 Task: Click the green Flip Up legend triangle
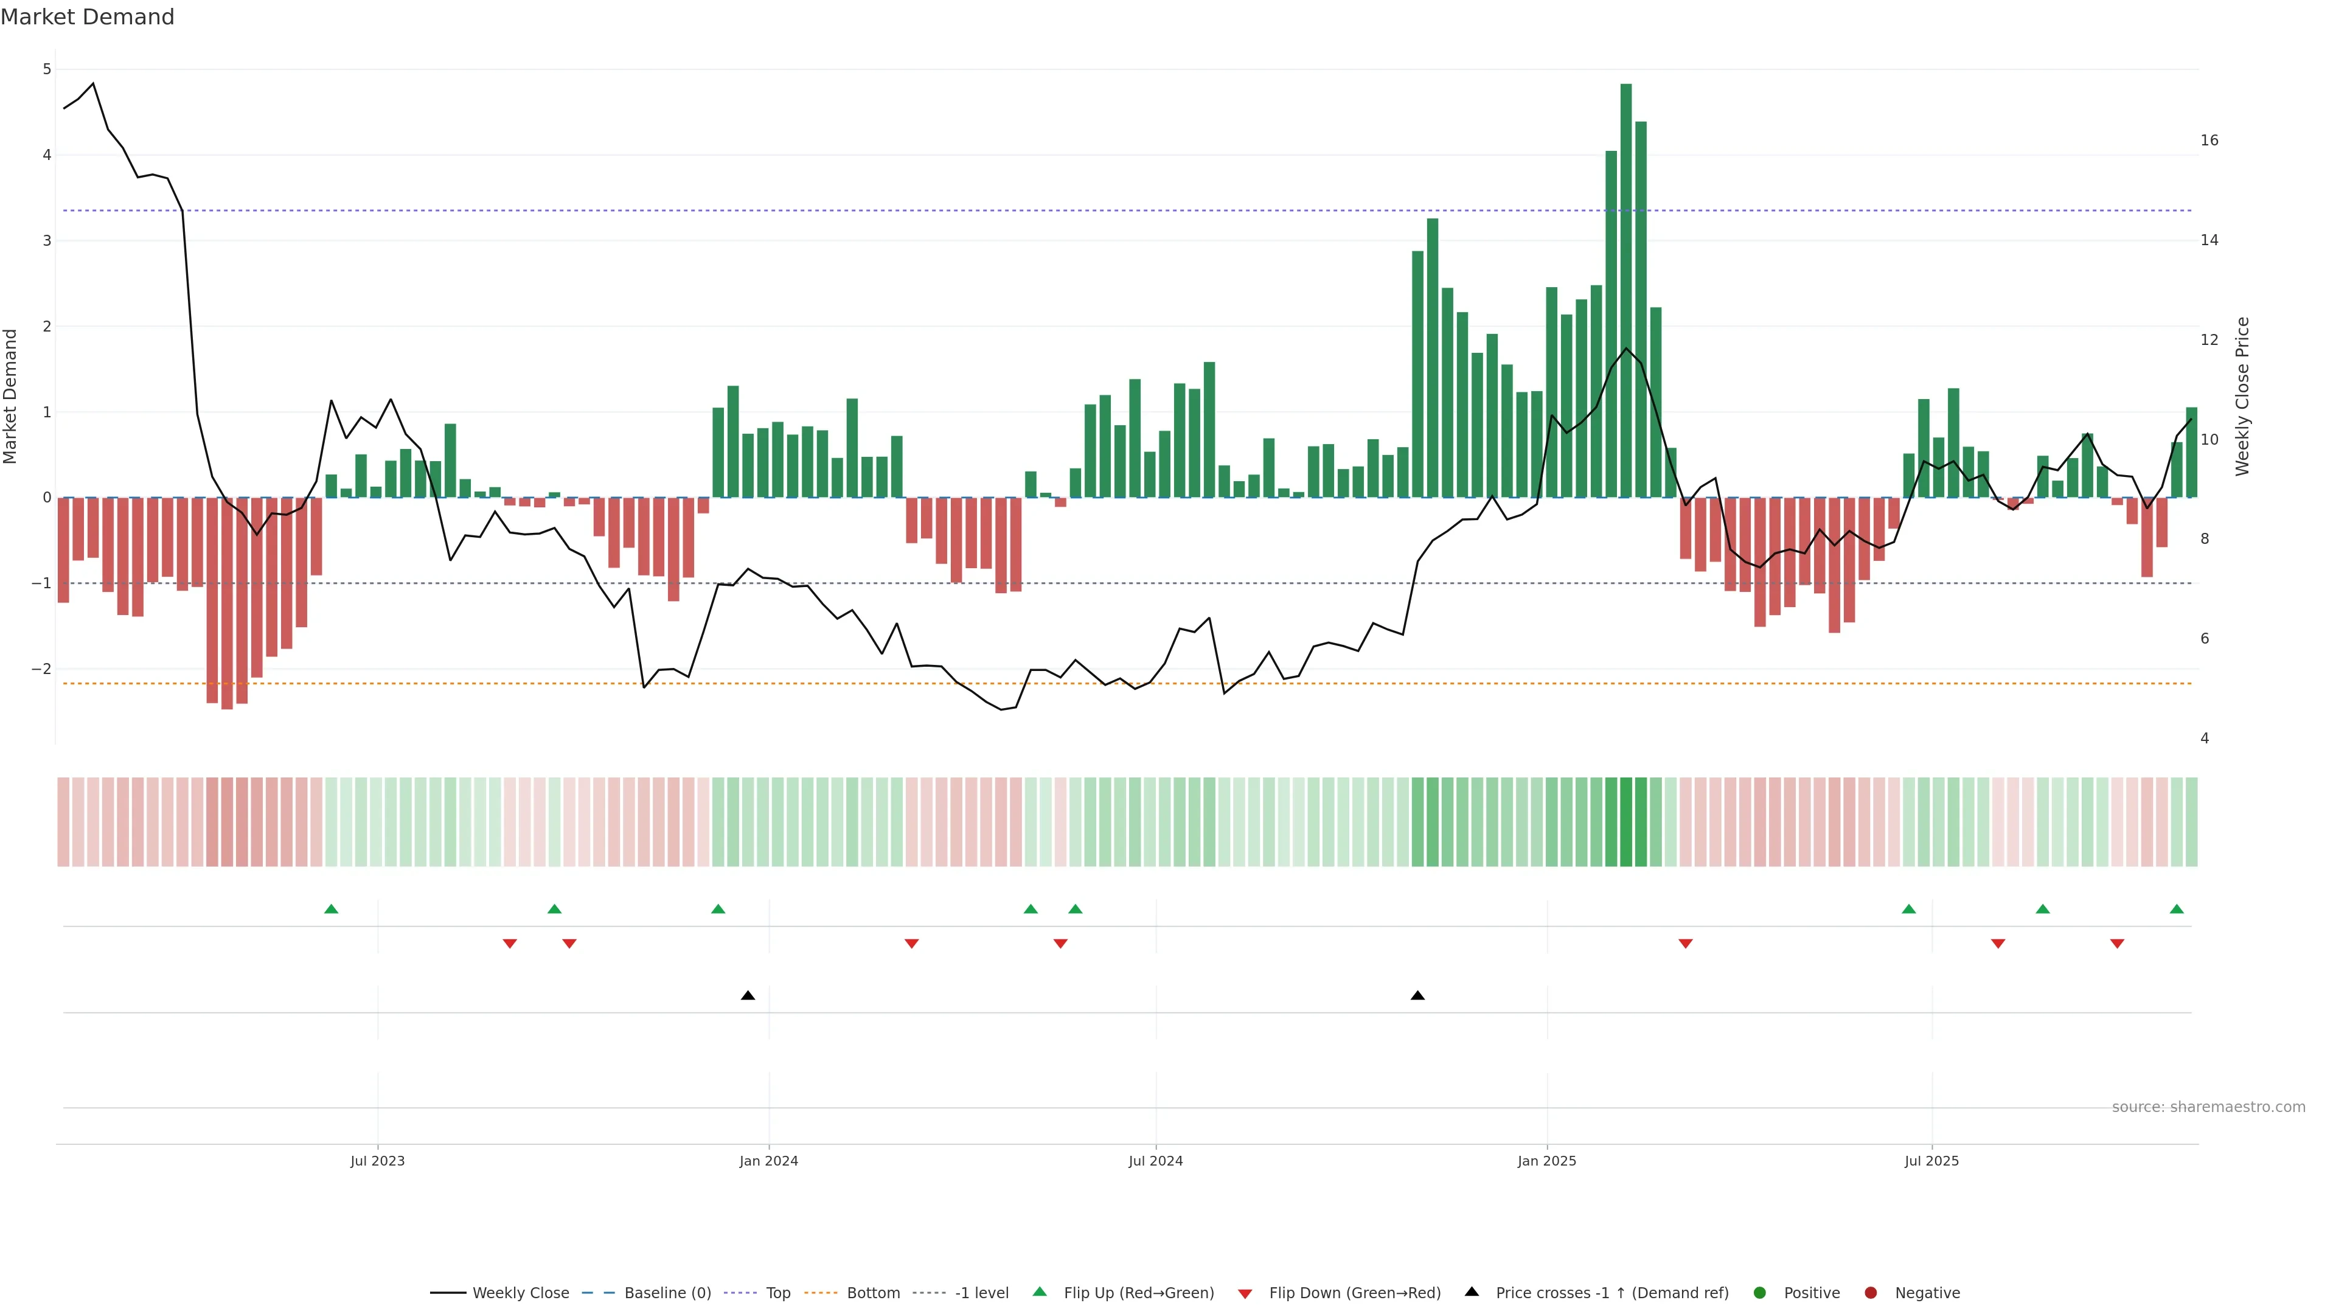pyautogui.click(x=1039, y=1291)
